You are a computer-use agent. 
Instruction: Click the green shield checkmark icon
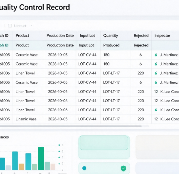123,168
